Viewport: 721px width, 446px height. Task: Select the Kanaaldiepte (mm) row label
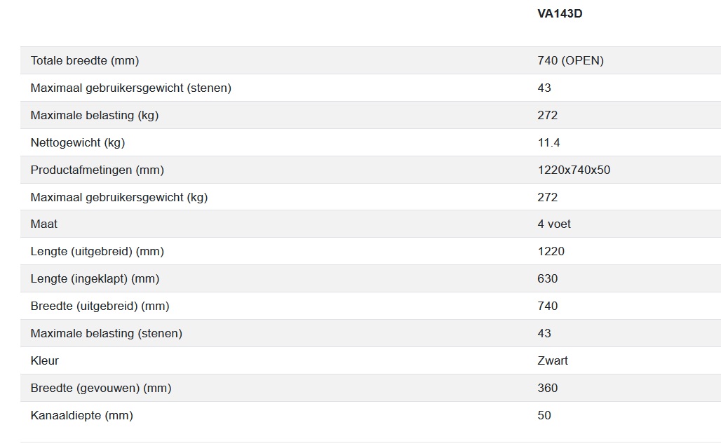[x=81, y=415]
